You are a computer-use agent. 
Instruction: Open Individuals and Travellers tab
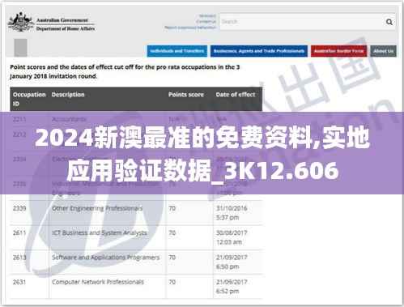tap(177, 51)
